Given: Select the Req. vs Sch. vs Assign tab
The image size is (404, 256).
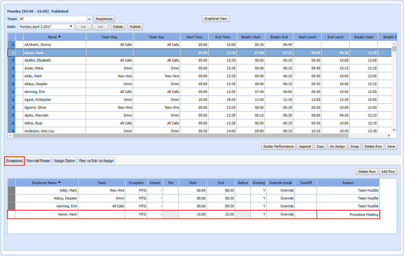Looking at the screenshot, I should pyautogui.click(x=96, y=161).
